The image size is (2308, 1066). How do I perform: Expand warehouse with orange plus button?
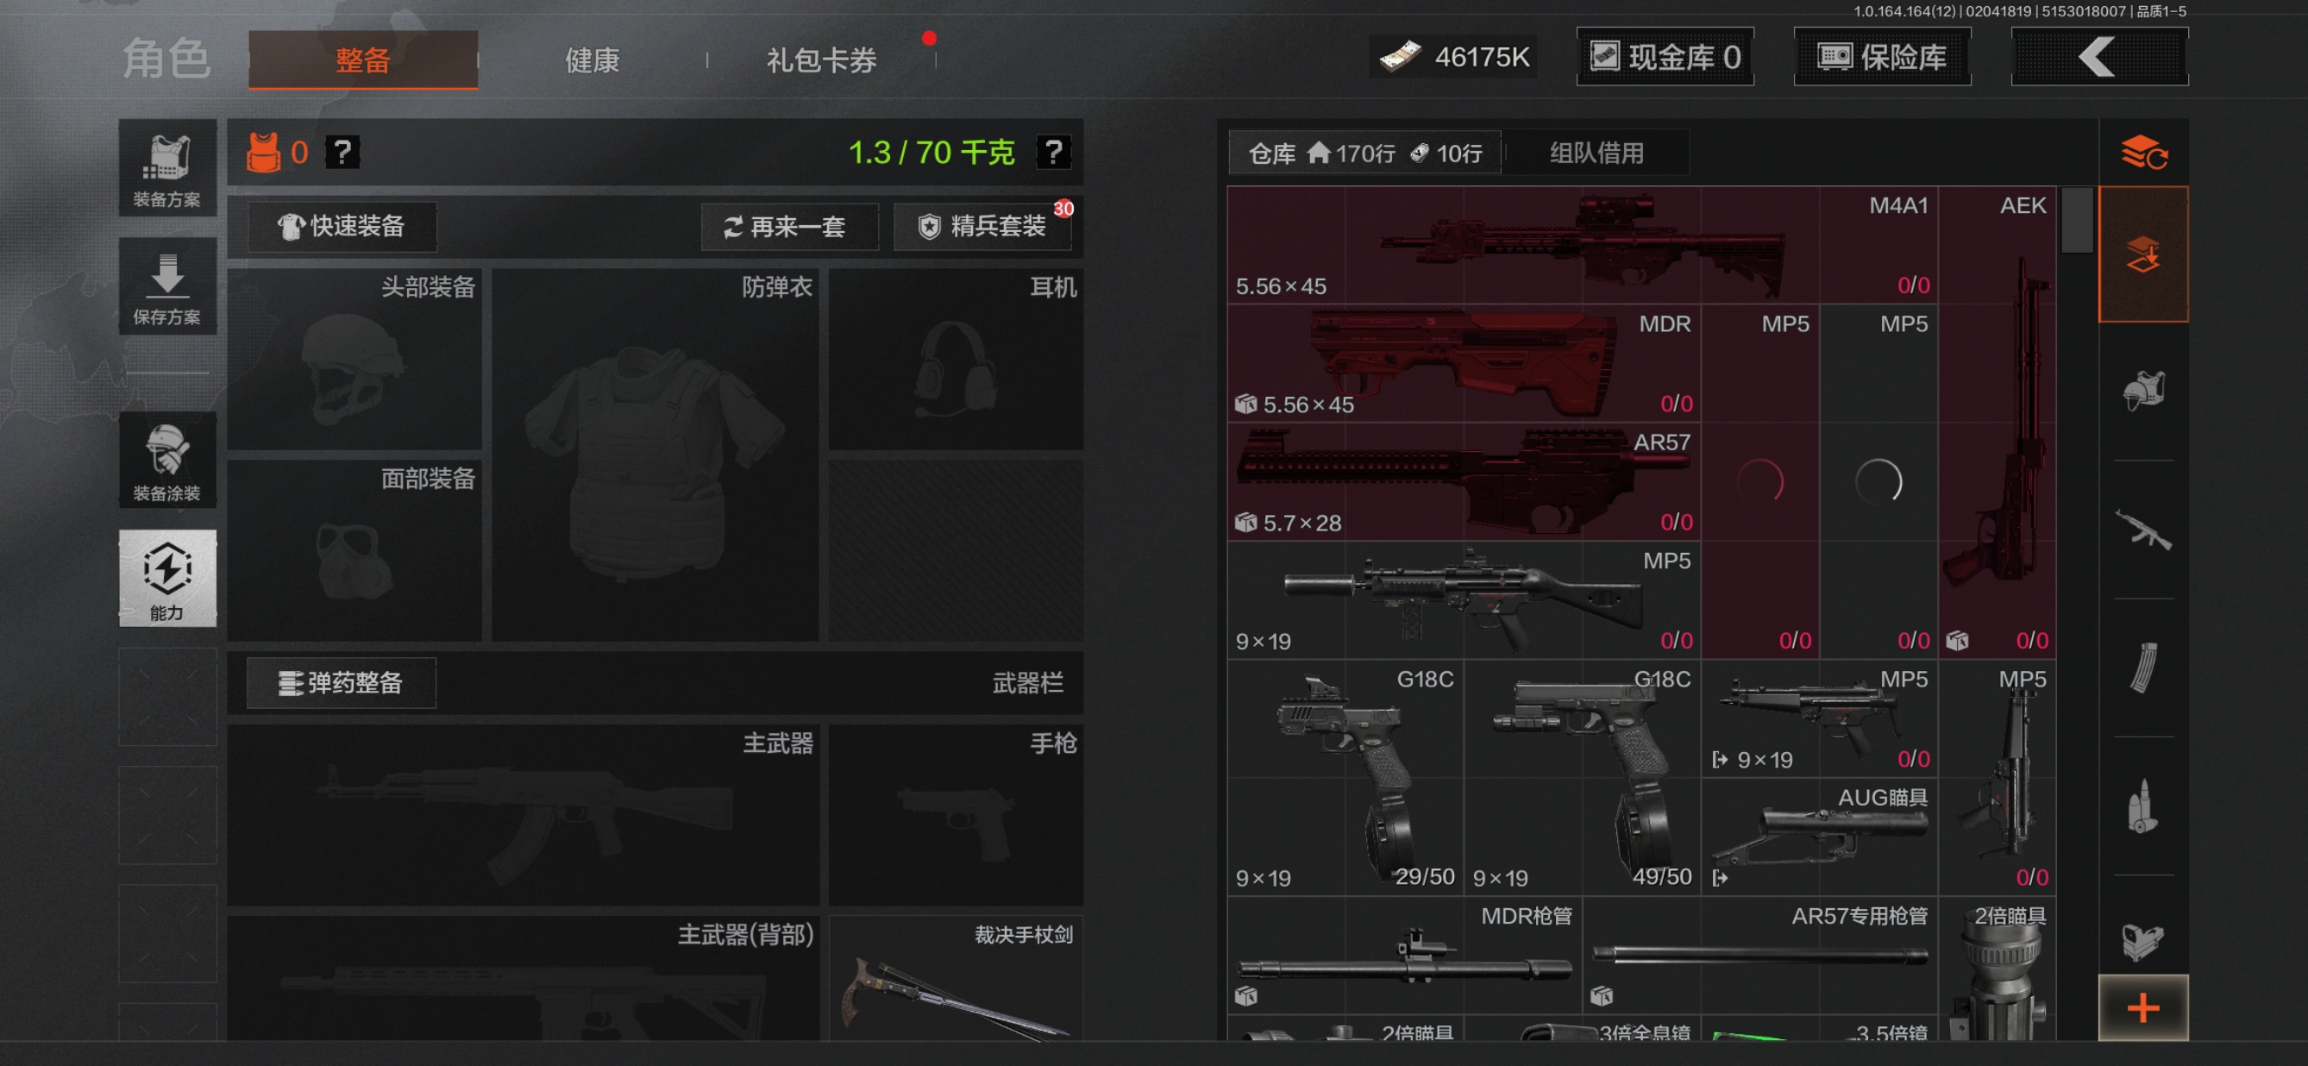coord(2142,1007)
